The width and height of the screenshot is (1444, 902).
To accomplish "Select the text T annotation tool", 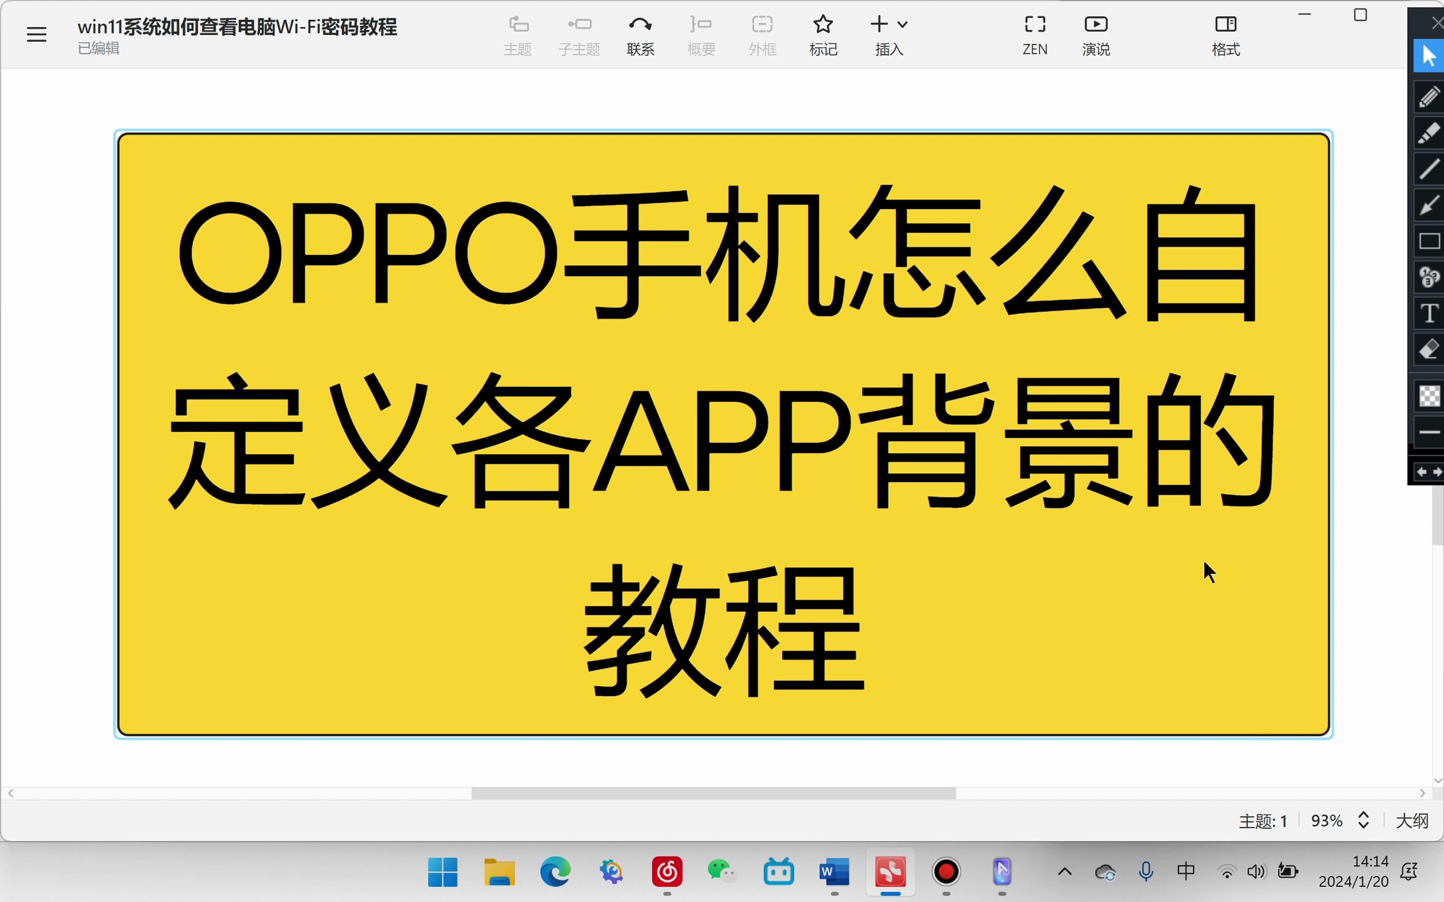I will (x=1429, y=313).
